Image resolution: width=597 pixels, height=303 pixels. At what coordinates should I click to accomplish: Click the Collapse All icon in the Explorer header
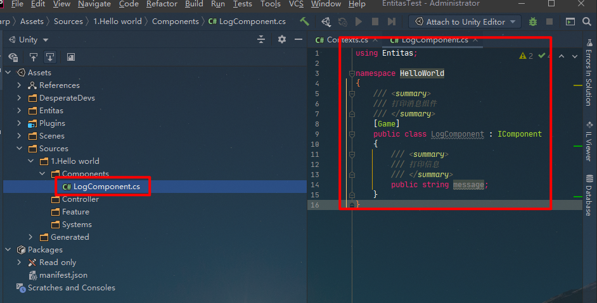(261, 39)
